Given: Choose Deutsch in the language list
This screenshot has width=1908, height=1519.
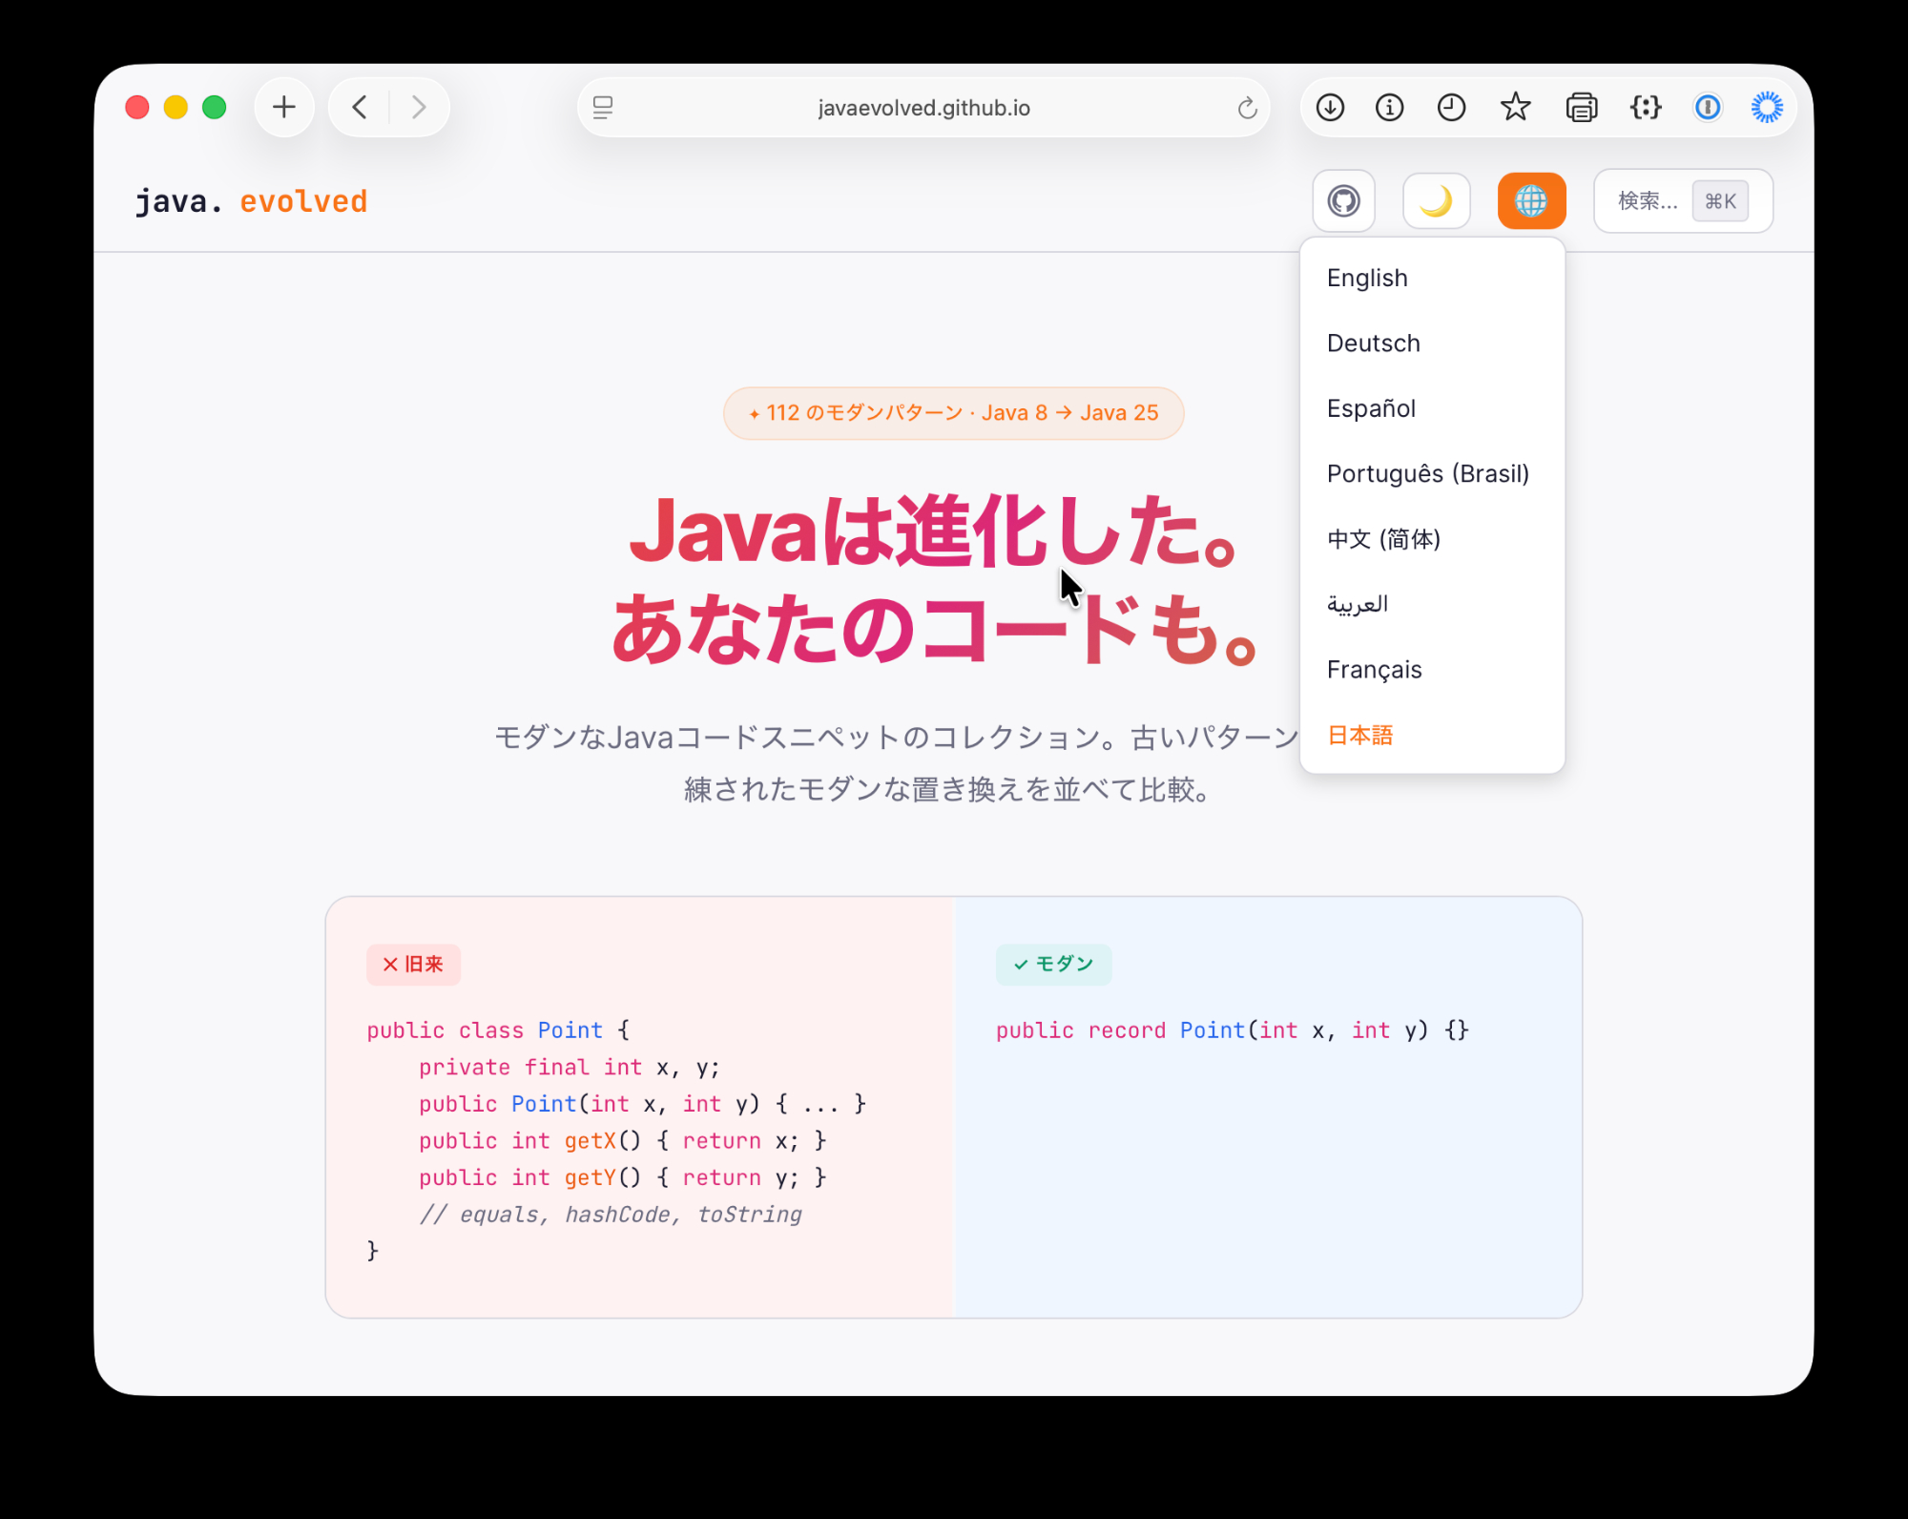Looking at the screenshot, I should point(1373,343).
